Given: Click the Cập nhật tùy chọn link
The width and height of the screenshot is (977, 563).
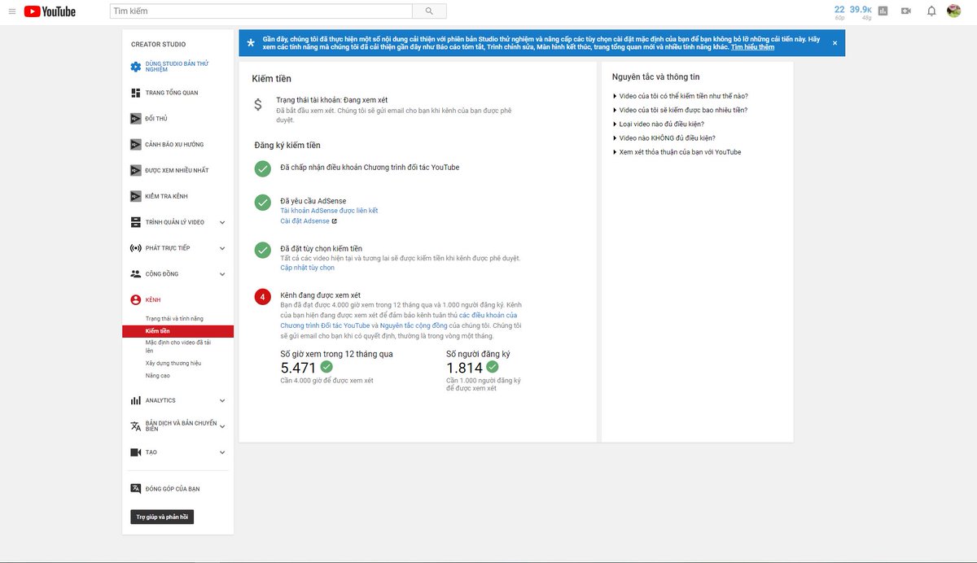Looking at the screenshot, I should tap(308, 268).
